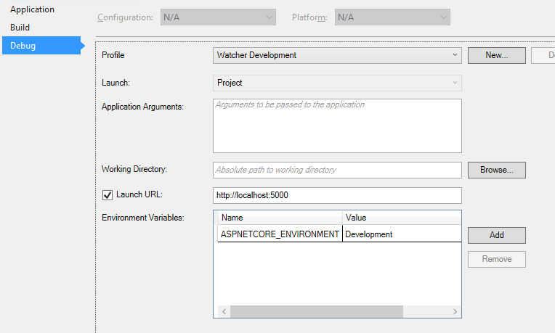Add a new environment variable
This screenshot has height=333, width=555.
pos(496,235)
